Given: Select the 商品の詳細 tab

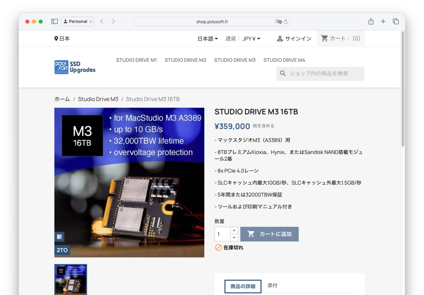Looking at the screenshot, I should pos(243,286).
